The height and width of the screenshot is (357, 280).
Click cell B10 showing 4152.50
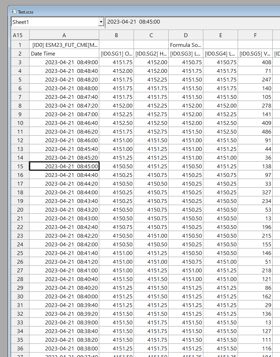[116, 123]
